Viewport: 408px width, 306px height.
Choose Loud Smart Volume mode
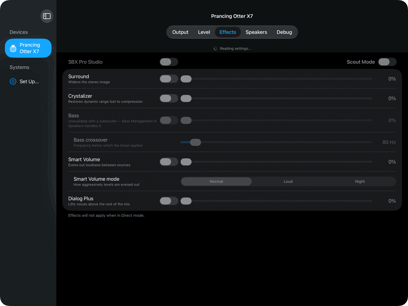point(288,181)
